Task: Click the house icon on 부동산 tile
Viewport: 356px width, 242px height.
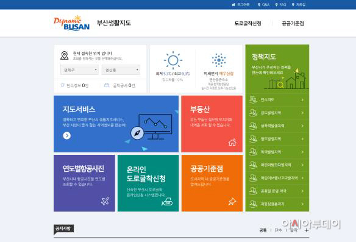Action: click(232, 142)
